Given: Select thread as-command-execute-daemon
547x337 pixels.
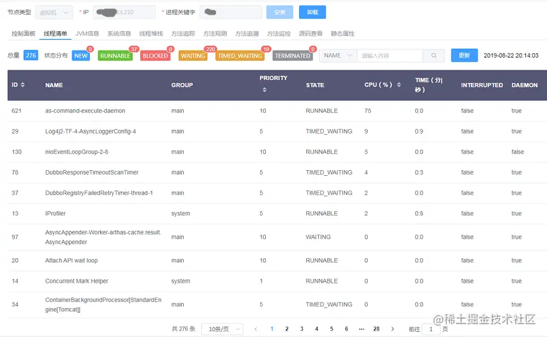Looking at the screenshot, I should click(85, 111).
